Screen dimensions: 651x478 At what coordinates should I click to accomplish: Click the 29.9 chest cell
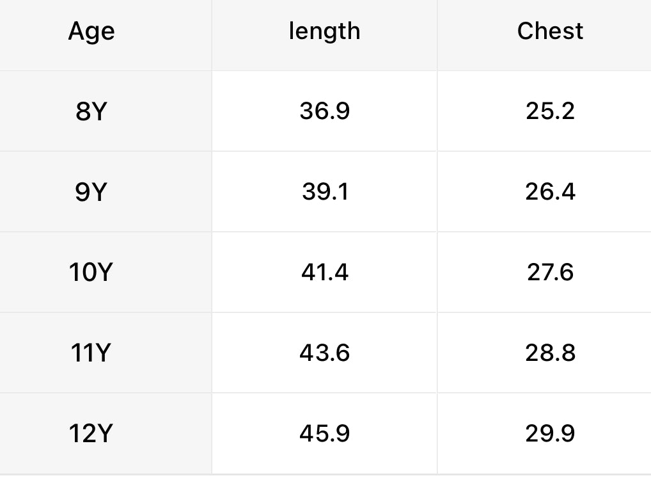550,434
